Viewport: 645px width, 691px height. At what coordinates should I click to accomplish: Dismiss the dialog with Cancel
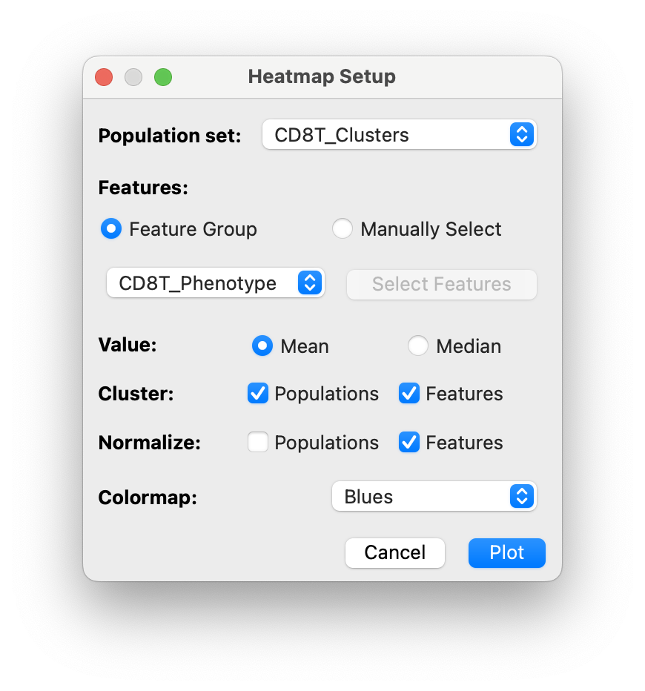coord(394,552)
